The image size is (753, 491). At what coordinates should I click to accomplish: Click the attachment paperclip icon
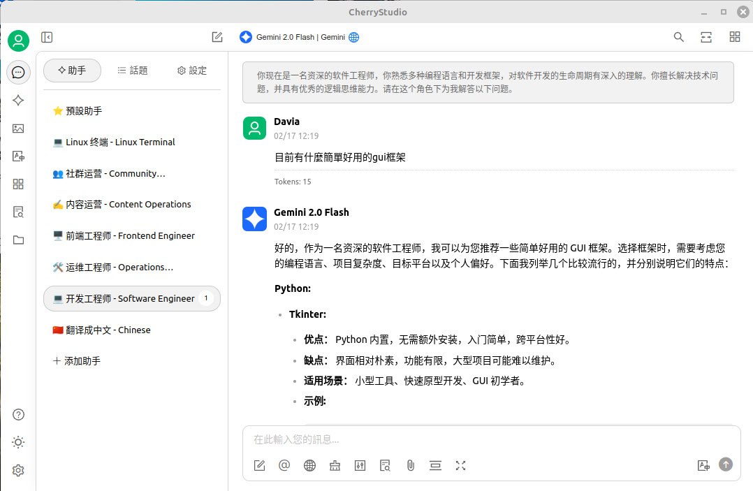(x=411, y=465)
